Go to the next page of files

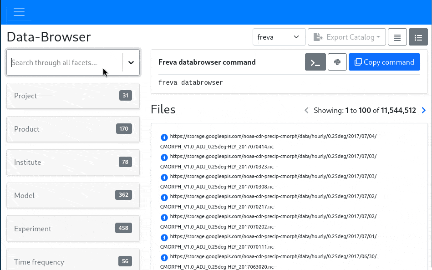click(x=424, y=110)
